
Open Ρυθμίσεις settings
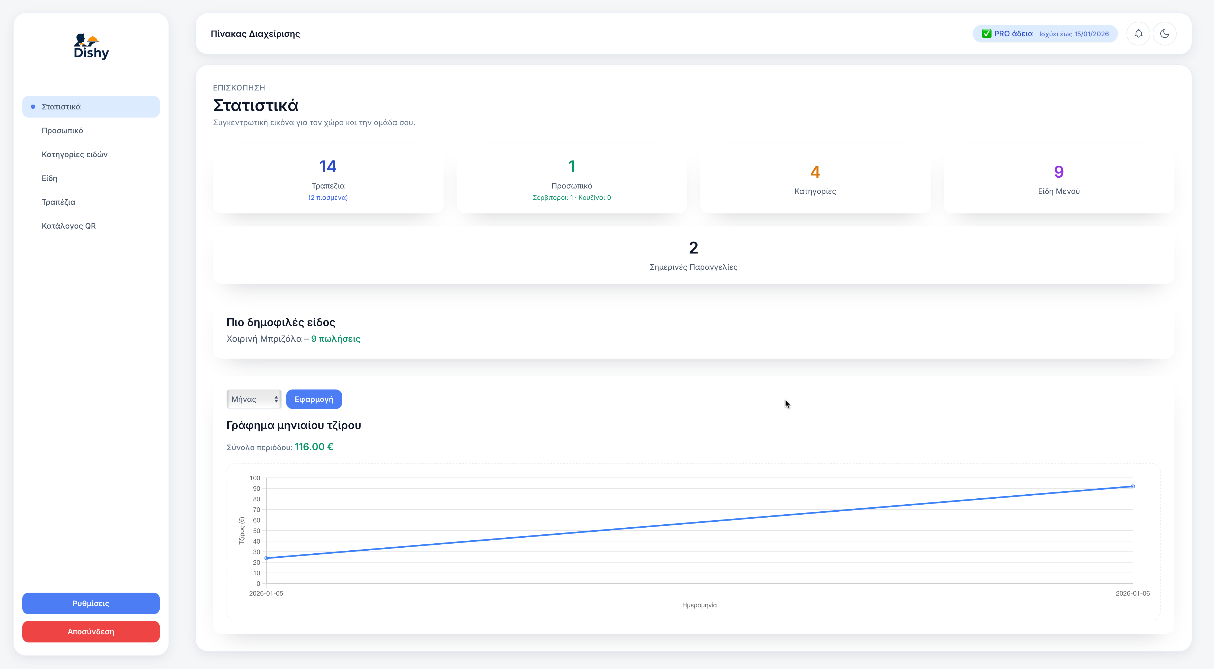(x=91, y=603)
